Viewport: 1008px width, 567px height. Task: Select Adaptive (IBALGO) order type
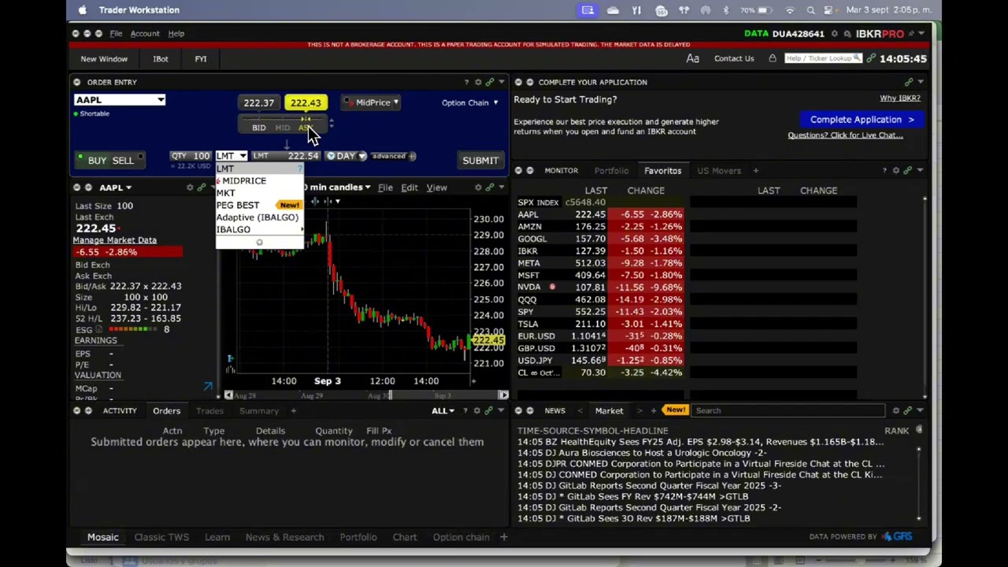coord(260,217)
